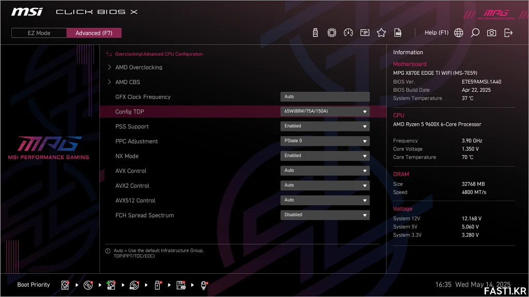This screenshot has width=529, height=297.
Task: Open search with the magnifier icon
Action: click(x=475, y=32)
